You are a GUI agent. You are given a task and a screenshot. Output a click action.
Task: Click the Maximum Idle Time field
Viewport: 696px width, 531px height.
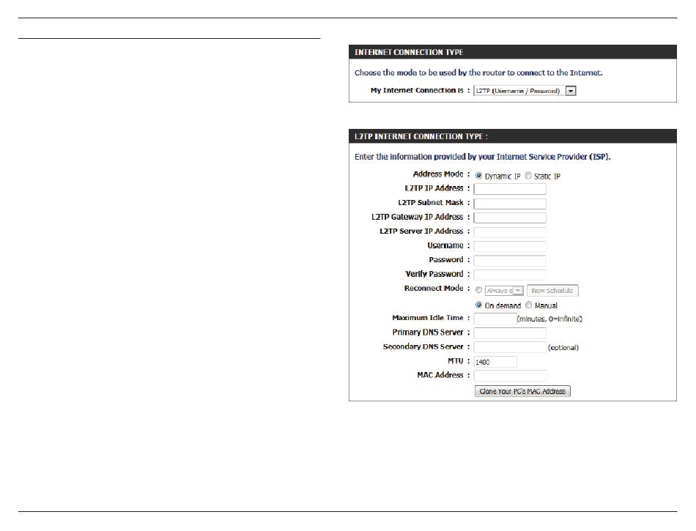coord(495,319)
